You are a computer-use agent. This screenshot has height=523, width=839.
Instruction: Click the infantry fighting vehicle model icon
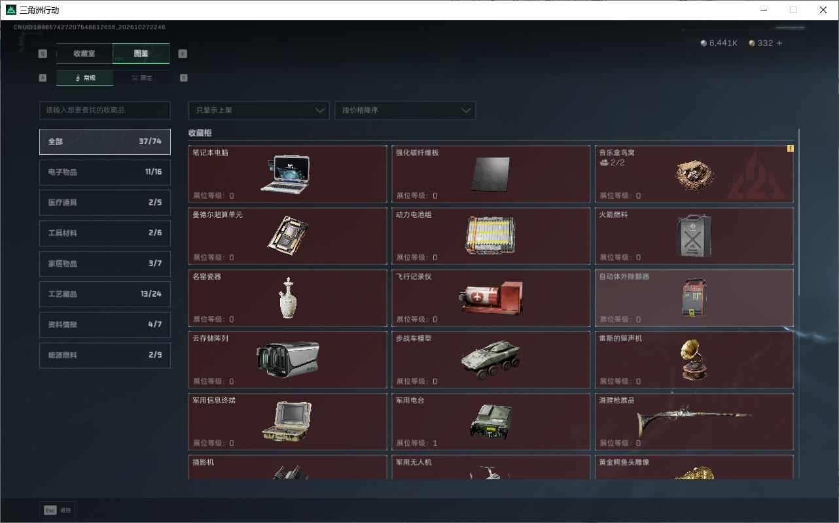coord(491,360)
